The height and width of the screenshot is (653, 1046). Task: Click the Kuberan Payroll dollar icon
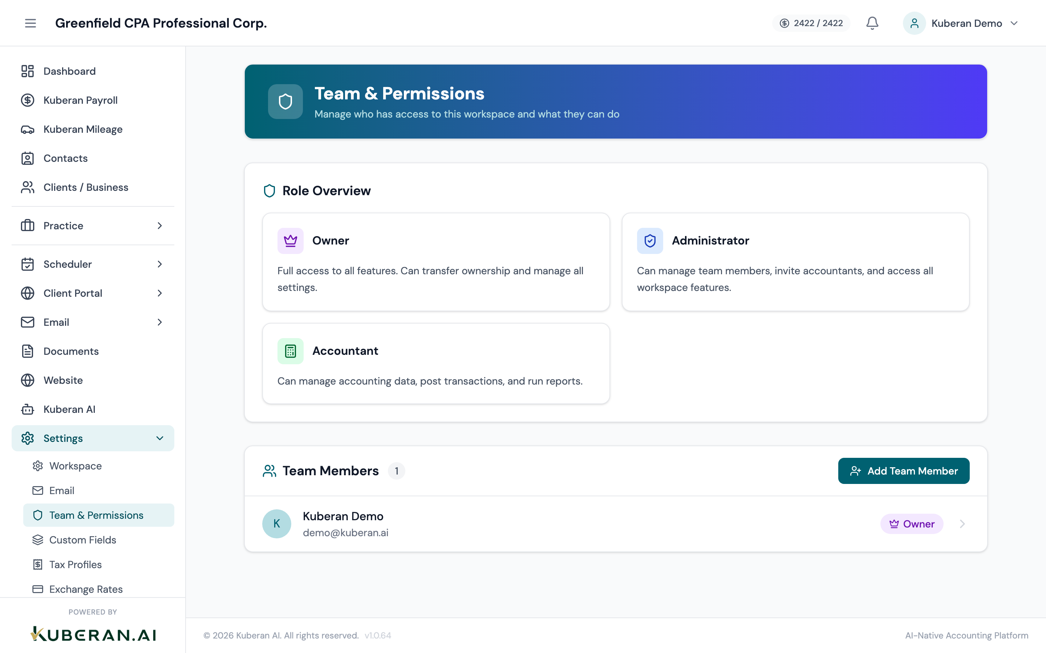[28, 100]
